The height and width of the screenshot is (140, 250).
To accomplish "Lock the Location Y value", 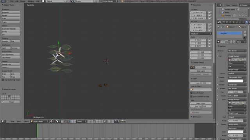I will click(210, 16).
